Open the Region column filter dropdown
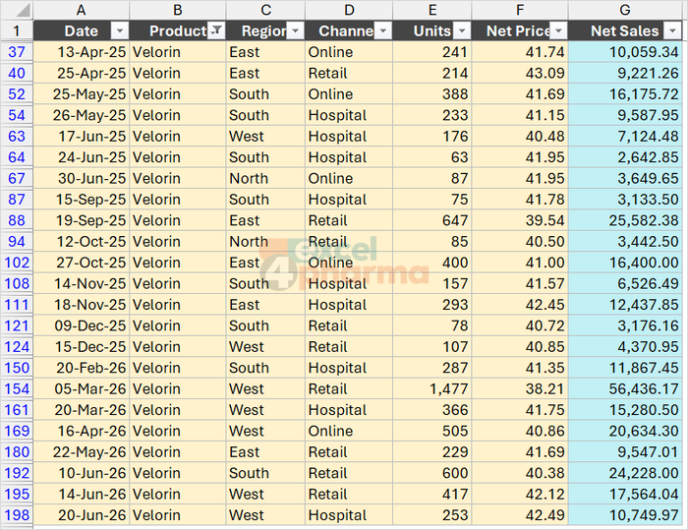Screen dimensions: 688x530 click(295, 30)
